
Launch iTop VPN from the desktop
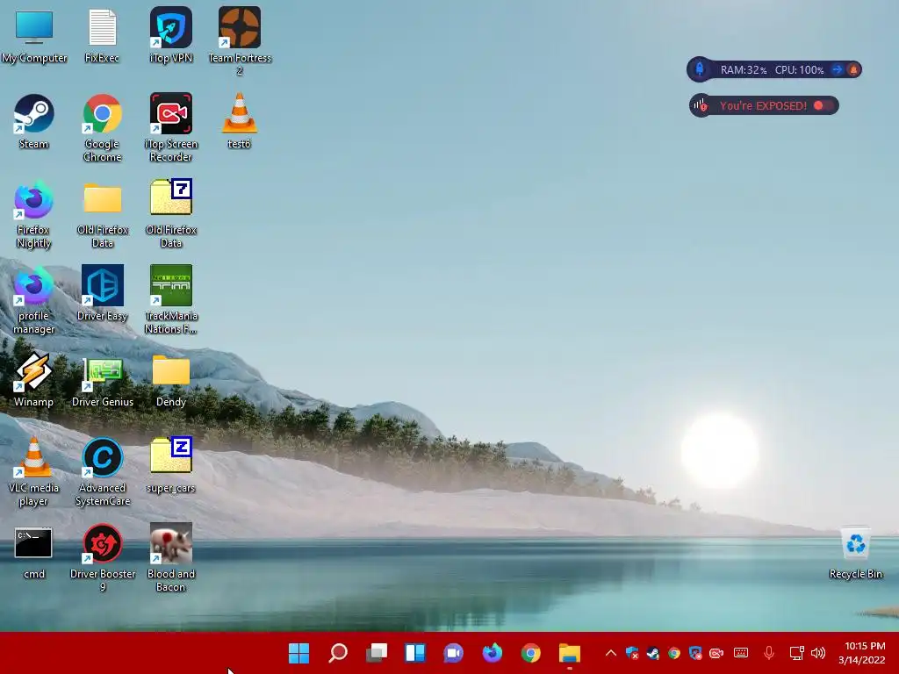tap(171, 35)
